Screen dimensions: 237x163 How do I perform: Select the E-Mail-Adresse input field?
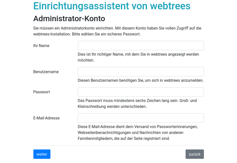(141, 118)
